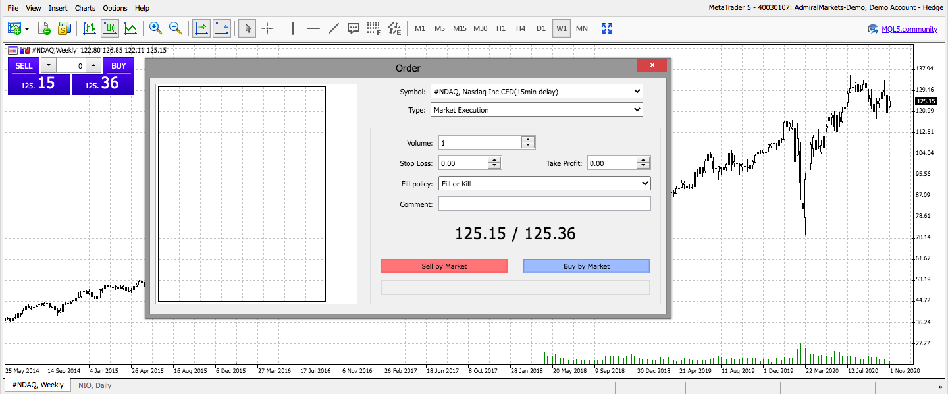Screen dimensions: 948x394
Task: Click the zoom in magnifier icon
Action: pyautogui.click(x=155, y=28)
